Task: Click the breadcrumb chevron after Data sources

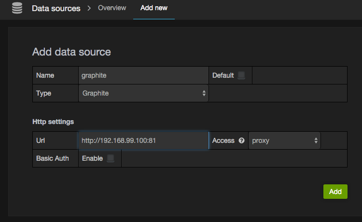Action: 89,9
